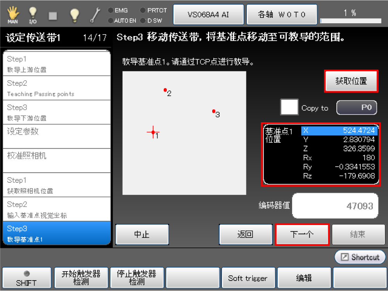Tap the MAN hand mode icon

tap(13, 15)
